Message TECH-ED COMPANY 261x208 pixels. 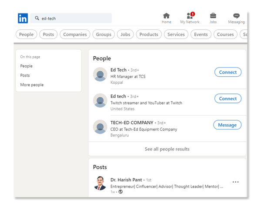[x=228, y=125]
